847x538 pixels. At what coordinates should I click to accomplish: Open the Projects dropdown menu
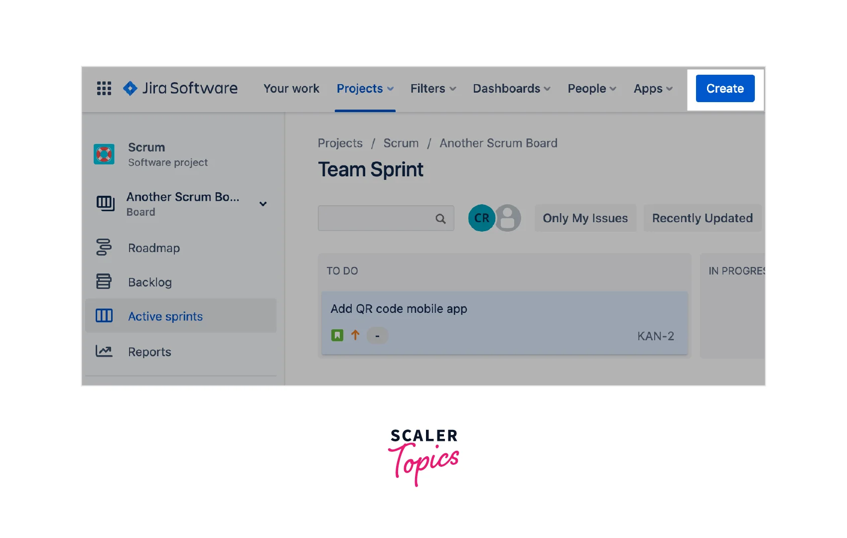coord(365,89)
